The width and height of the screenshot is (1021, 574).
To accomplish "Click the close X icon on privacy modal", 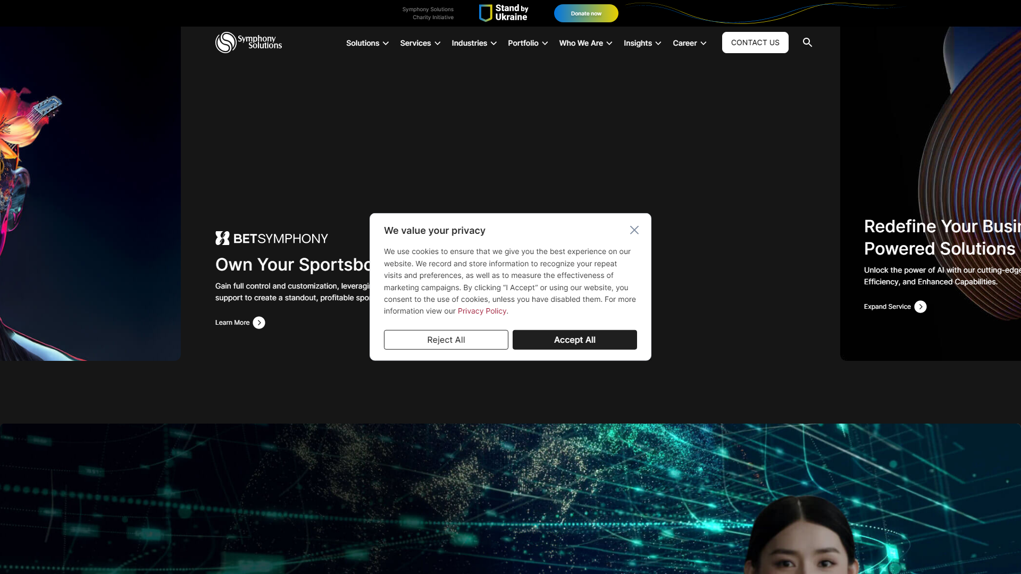I will (x=634, y=230).
